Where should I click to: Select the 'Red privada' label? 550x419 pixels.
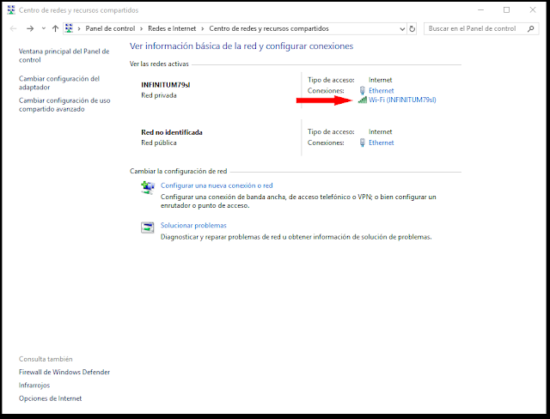point(159,95)
